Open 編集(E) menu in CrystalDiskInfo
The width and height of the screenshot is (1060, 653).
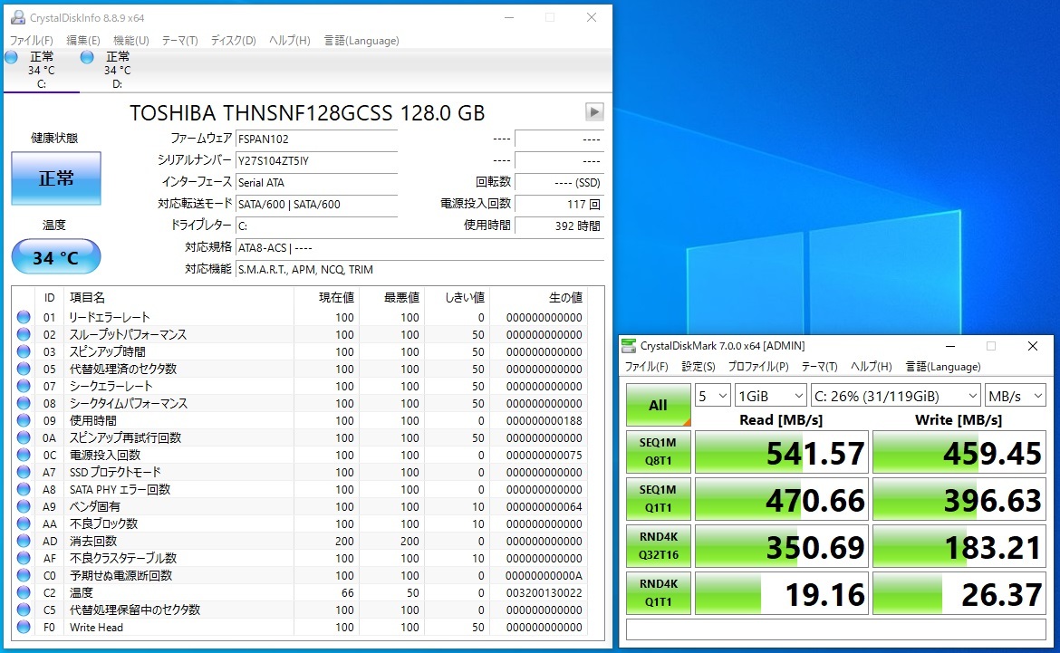[x=83, y=41]
